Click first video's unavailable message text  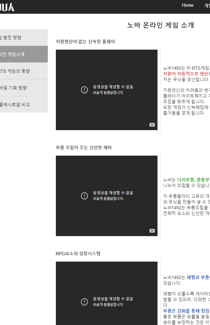(113, 90)
